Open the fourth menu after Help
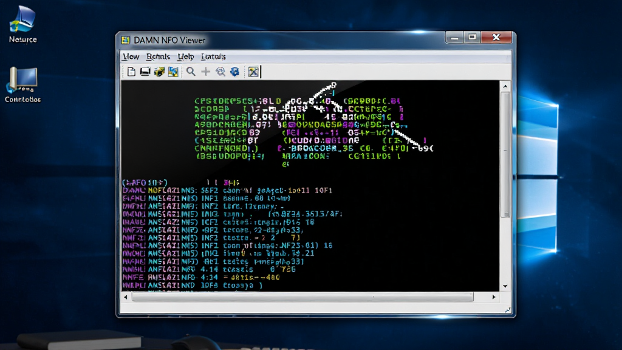This screenshot has height=350, width=622. pyautogui.click(x=213, y=57)
